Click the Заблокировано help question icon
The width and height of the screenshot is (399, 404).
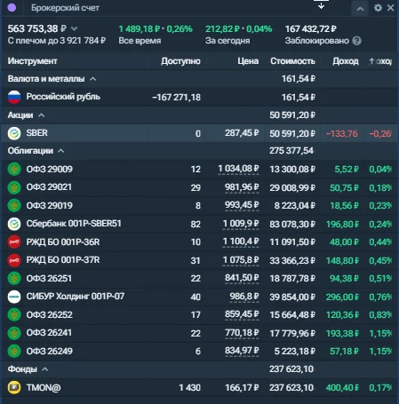point(357,41)
